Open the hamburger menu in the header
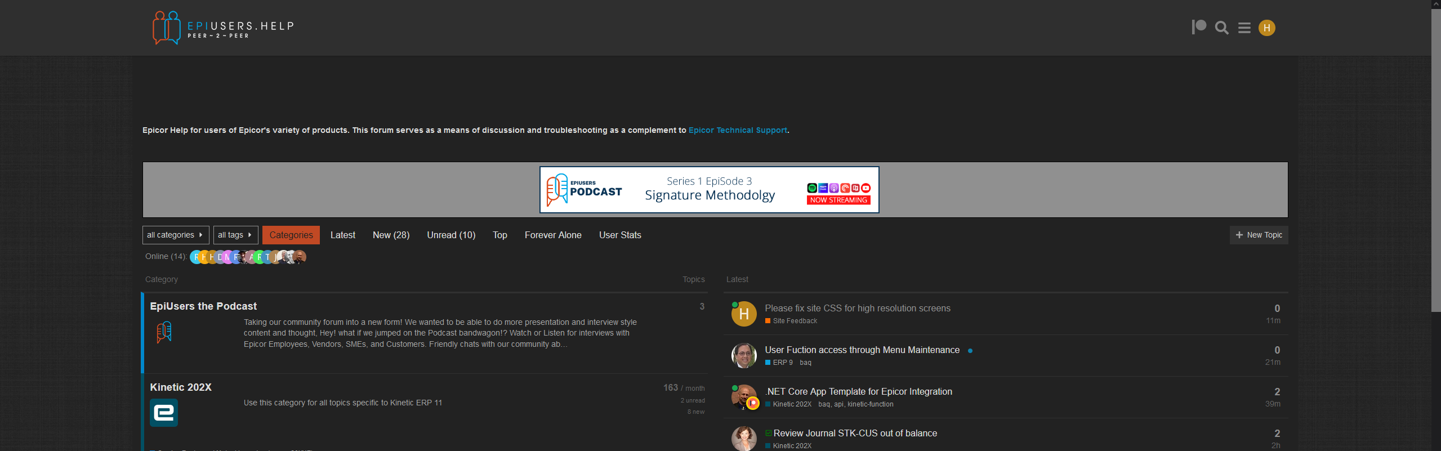 (x=1244, y=28)
